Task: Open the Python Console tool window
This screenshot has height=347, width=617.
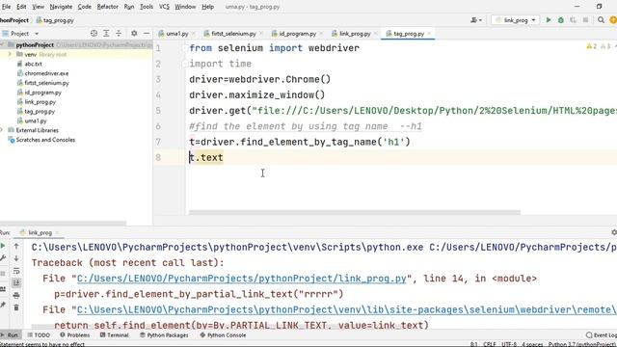Action: click(x=223, y=334)
